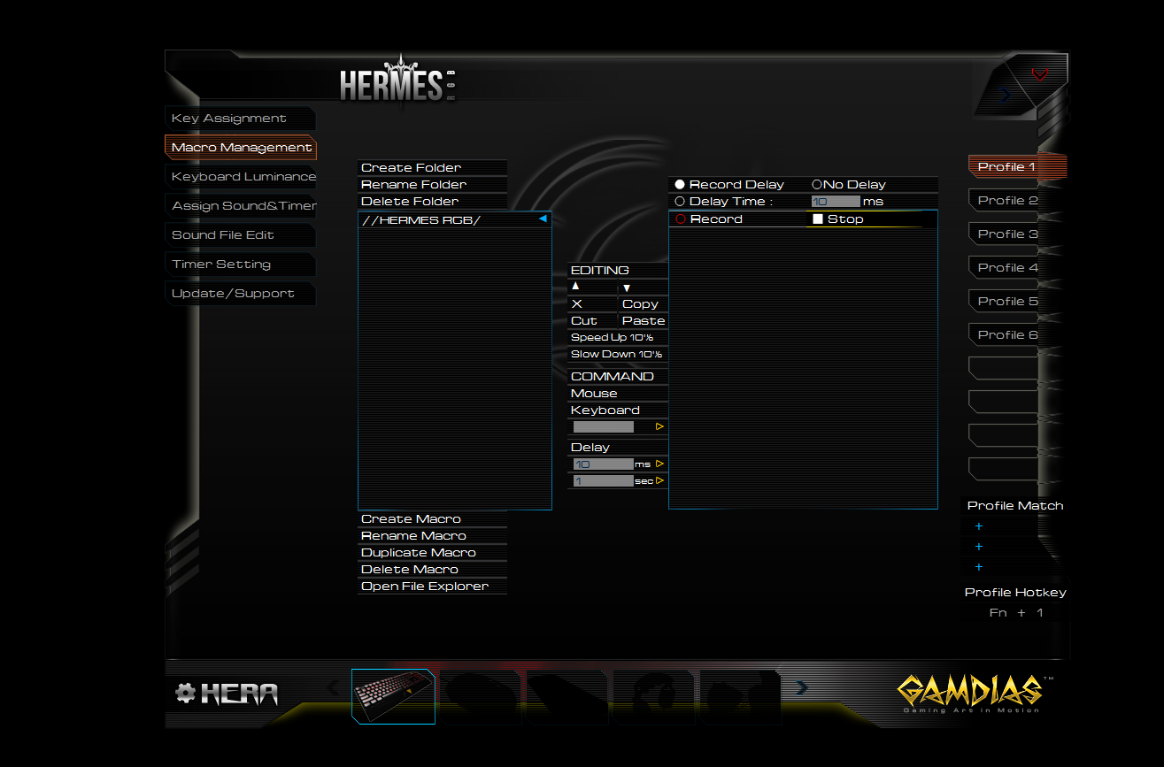Open Key Assignment section
The image size is (1164, 767).
tap(240, 119)
